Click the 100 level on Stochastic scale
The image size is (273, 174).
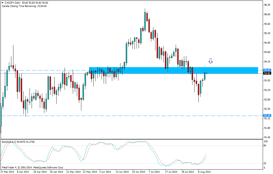click(x=266, y=141)
